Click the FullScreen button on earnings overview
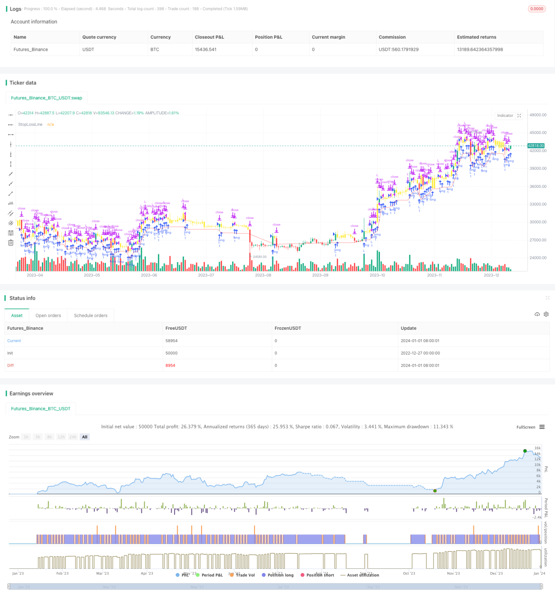Image resolution: width=555 pixels, height=599 pixels. click(526, 427)
